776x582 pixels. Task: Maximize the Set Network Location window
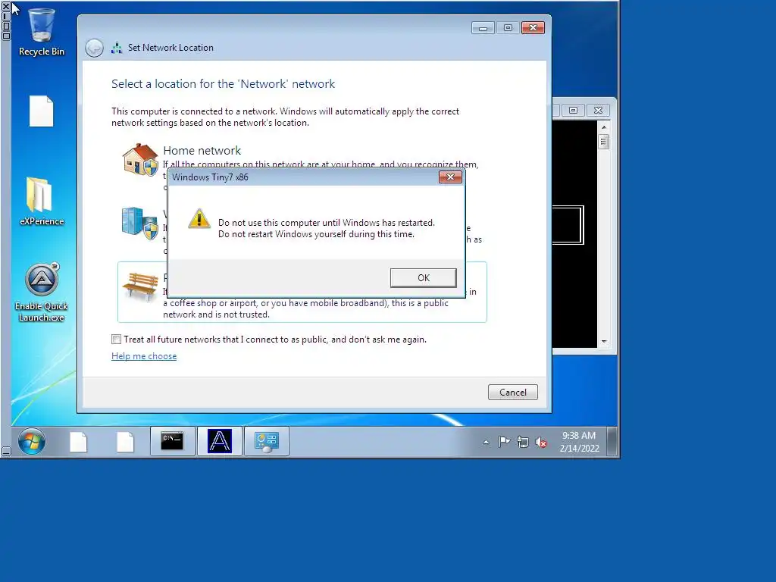coord(508,28)
